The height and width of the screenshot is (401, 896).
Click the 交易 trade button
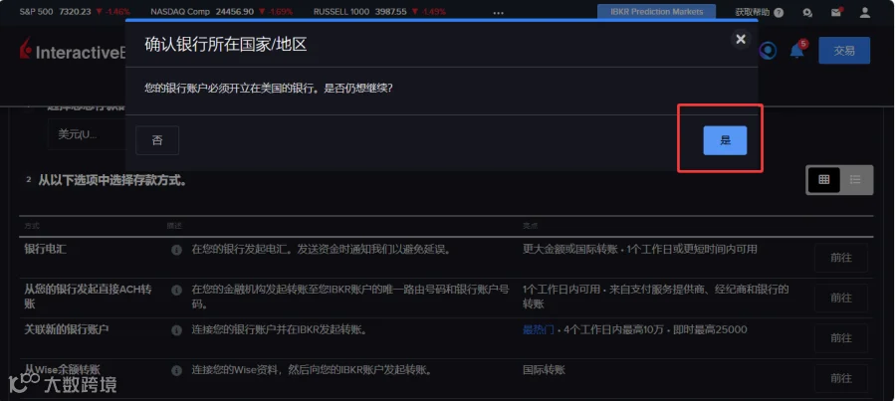click(x=844, y=51)
